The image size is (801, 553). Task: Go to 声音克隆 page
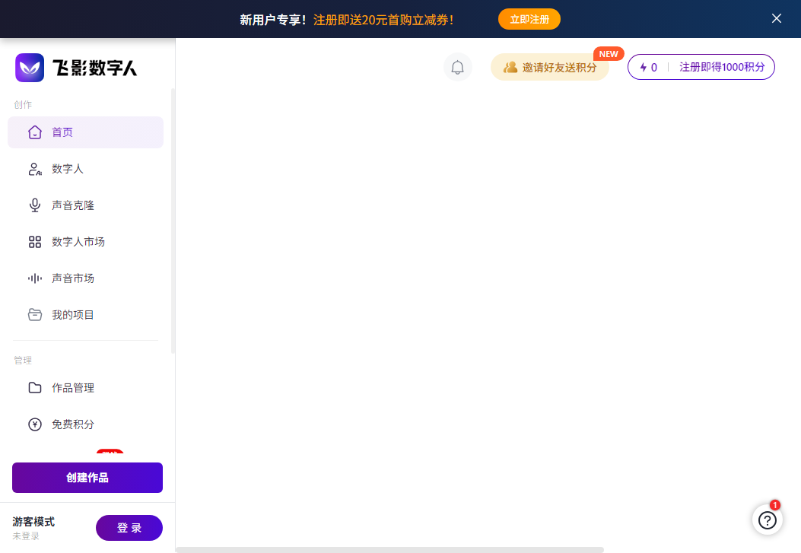[x=85, y=205]
